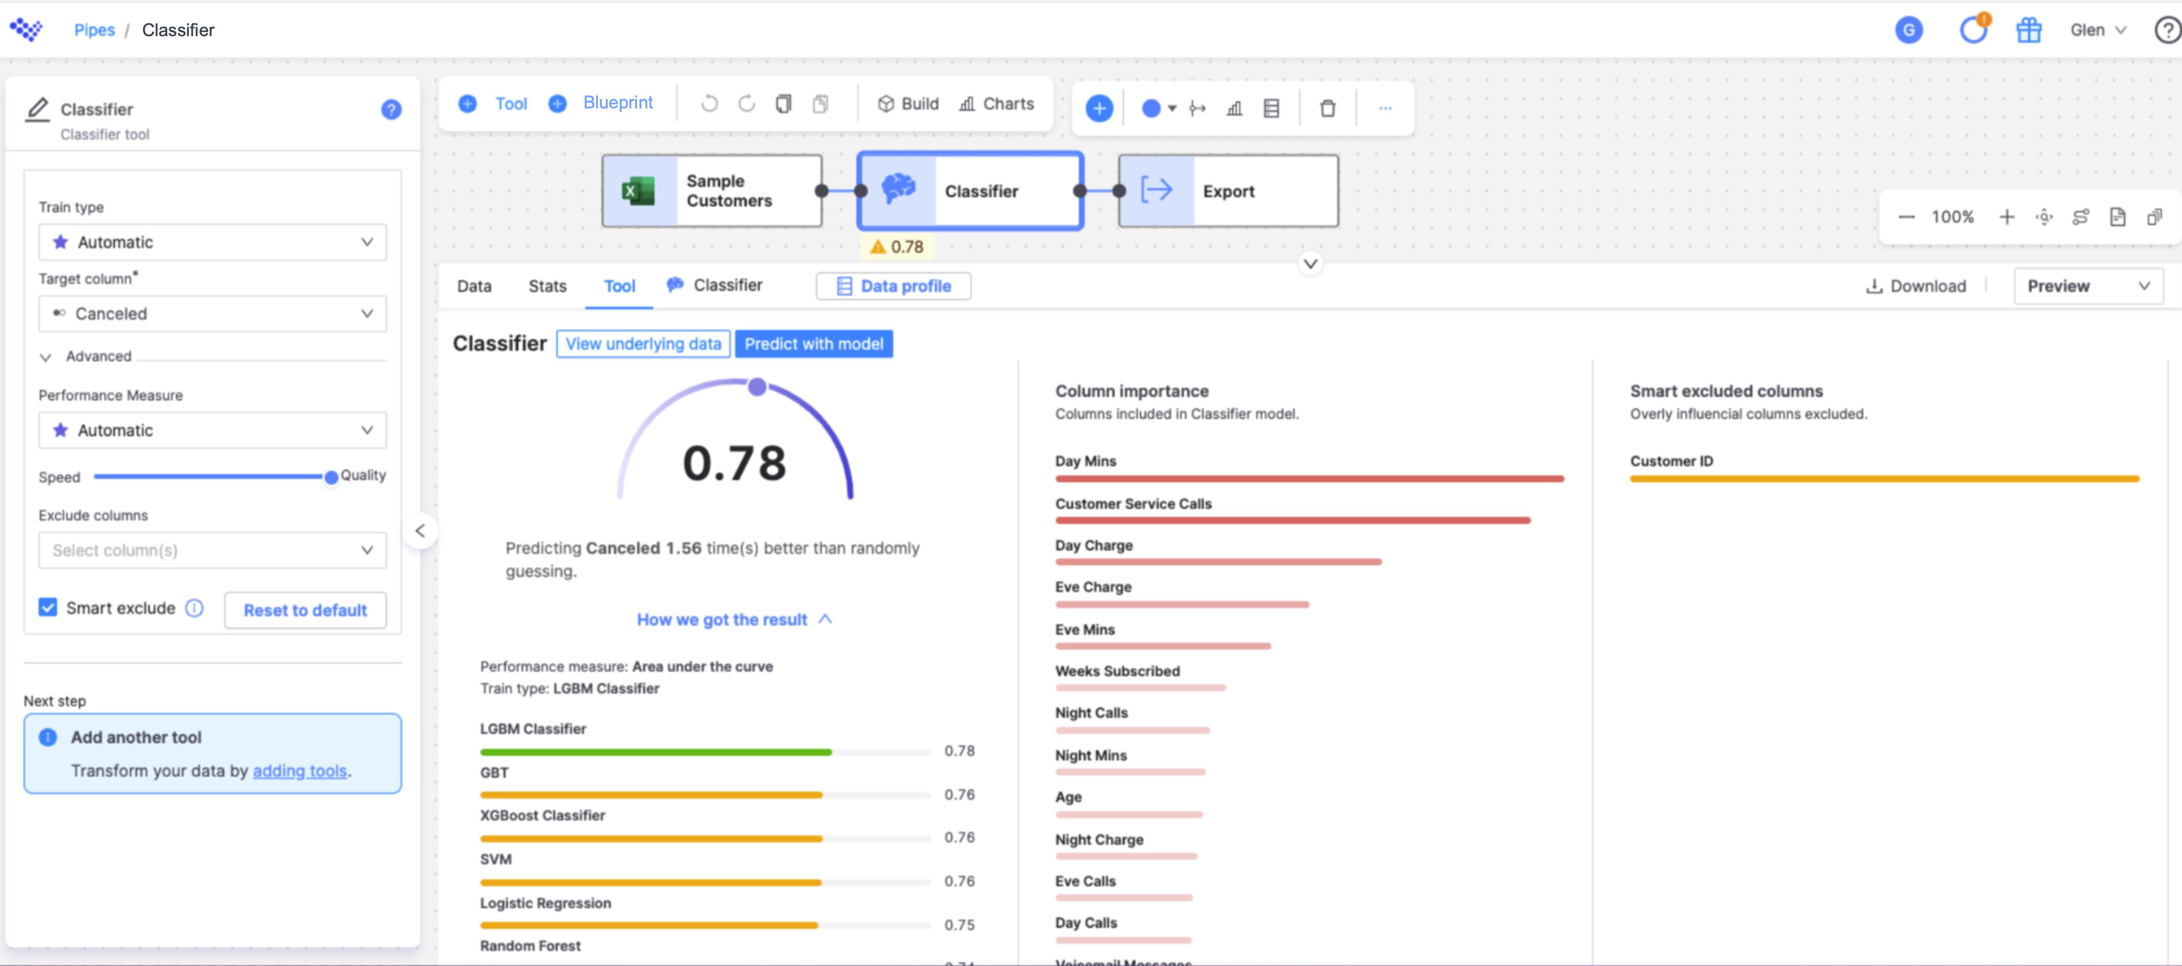The width and height of the screenshot is (2182, 966).
Task: Select the Sample Customers node
Action: coord(712,191)
